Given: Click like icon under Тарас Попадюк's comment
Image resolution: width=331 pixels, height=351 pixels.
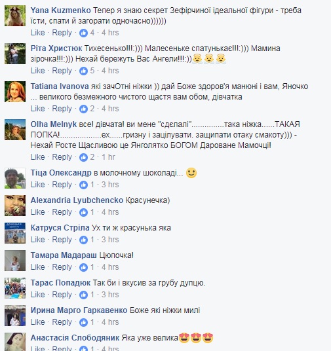Looking at the screenshot, I should [x=83, y=295].
